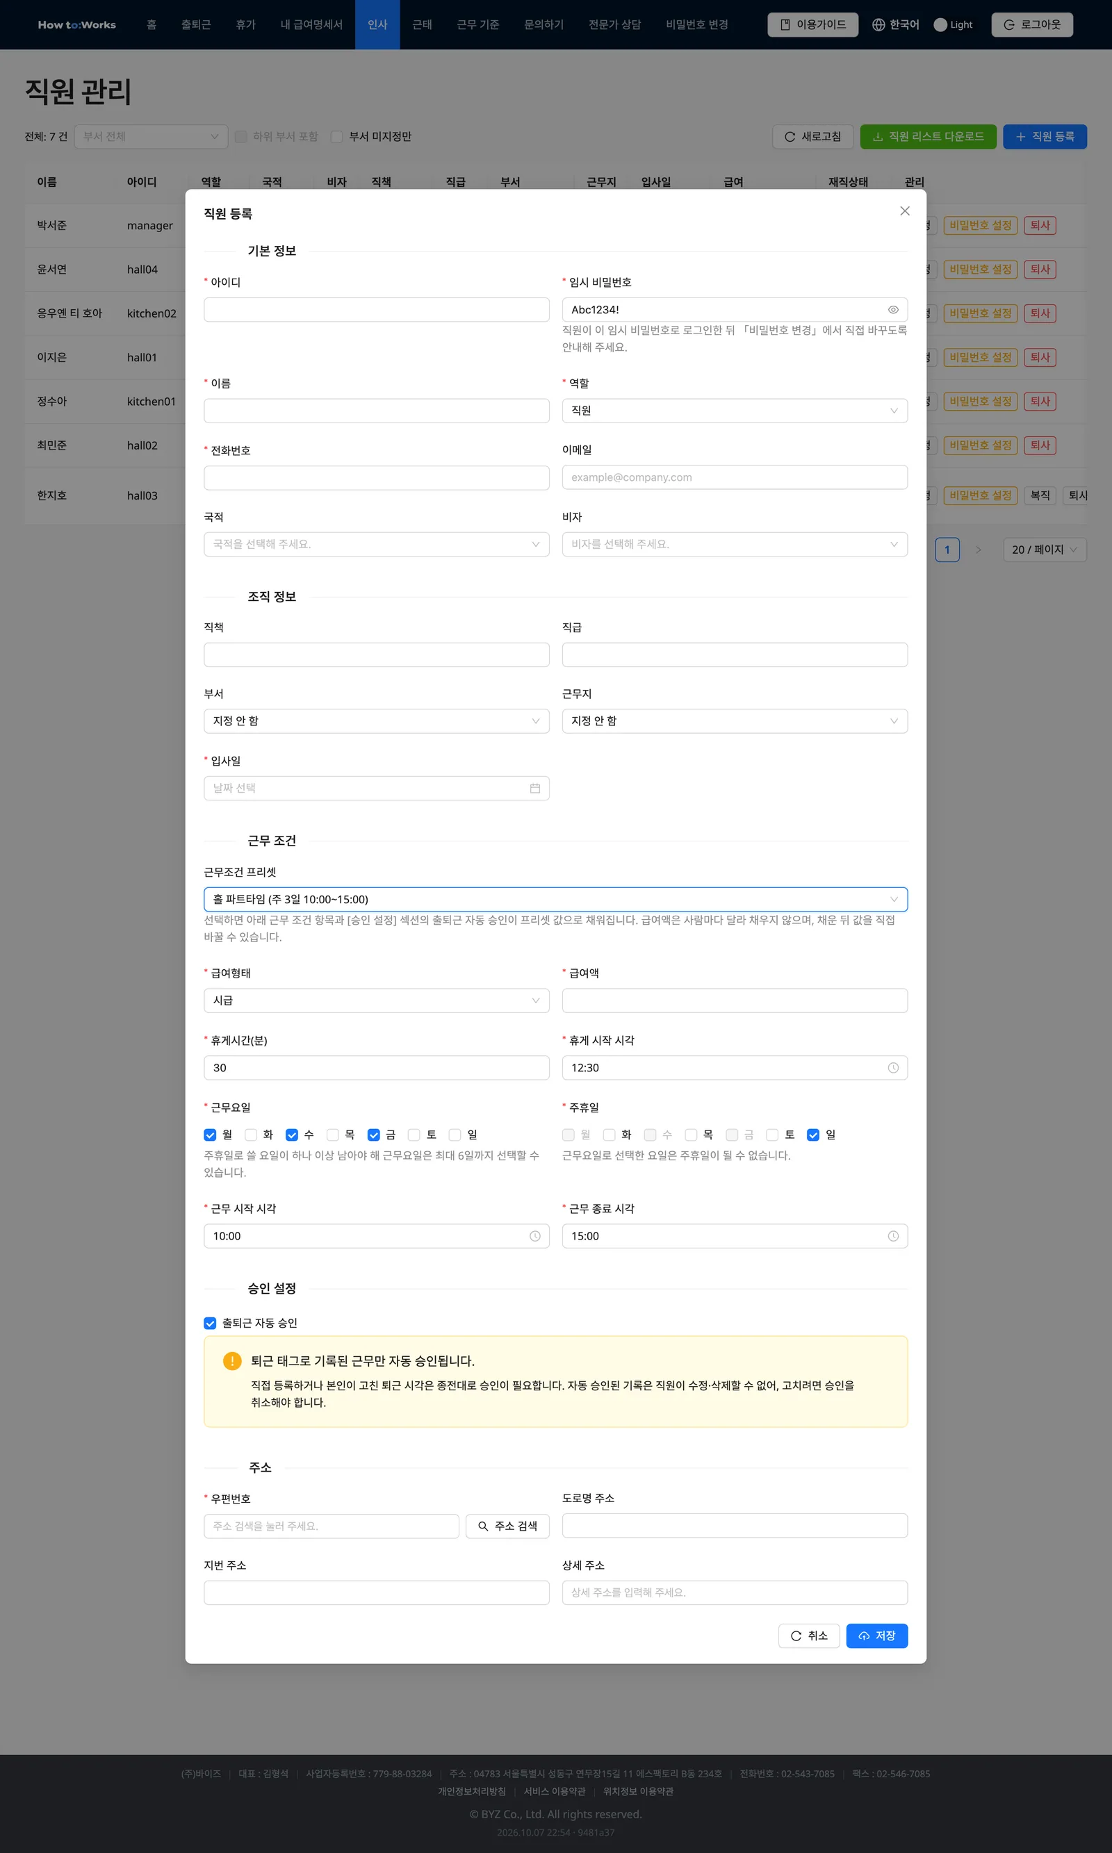Open 전문가 상담 menu

(614, 25)
